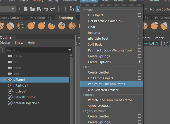Switch to Poly Modeling shelf tab
170x124 pixels.
(41, 18)
